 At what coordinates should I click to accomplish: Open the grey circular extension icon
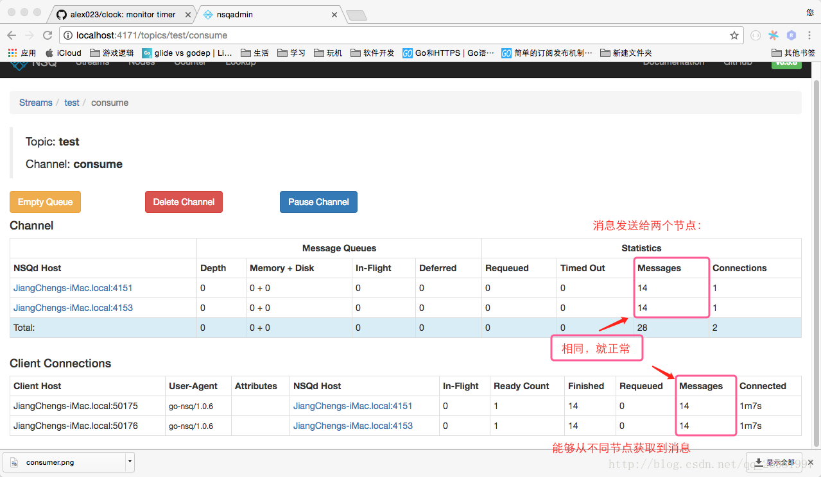click(x=756, y=35)
